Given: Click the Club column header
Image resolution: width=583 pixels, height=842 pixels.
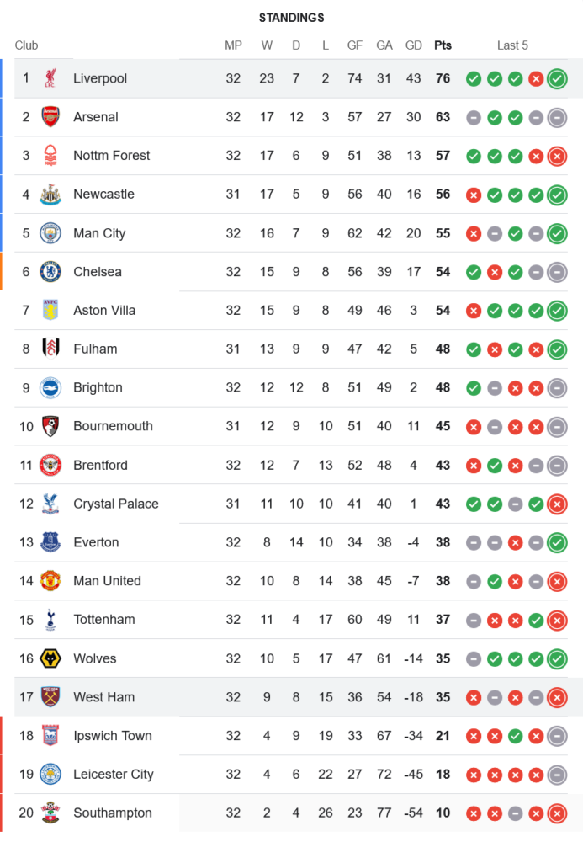Looking at the screenshot, I should coord(26,45).
